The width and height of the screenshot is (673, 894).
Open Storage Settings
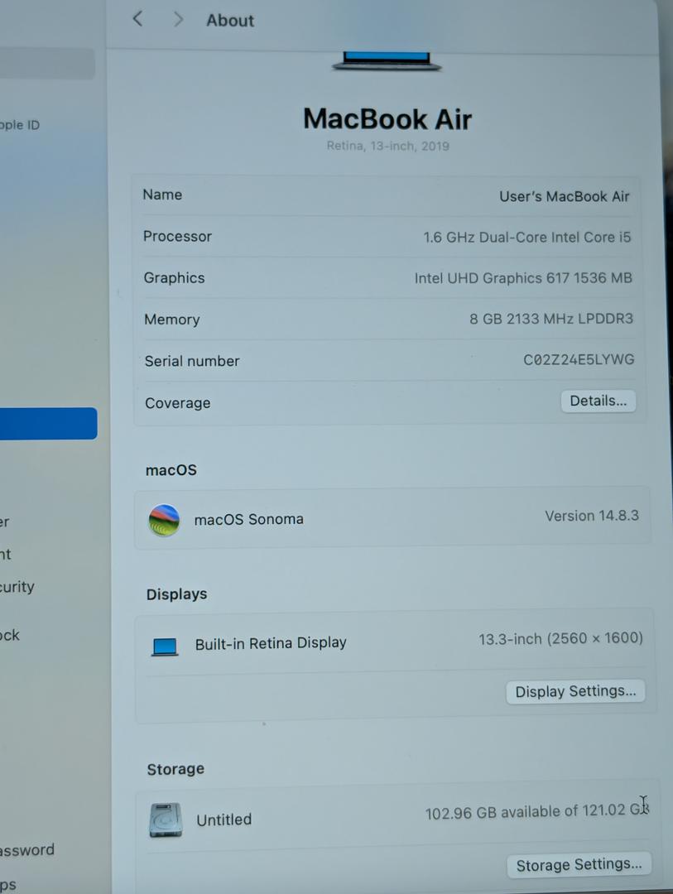(579, 865)
